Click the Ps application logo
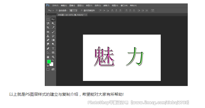This screenshot has height=108, width=205. point(48,5)
